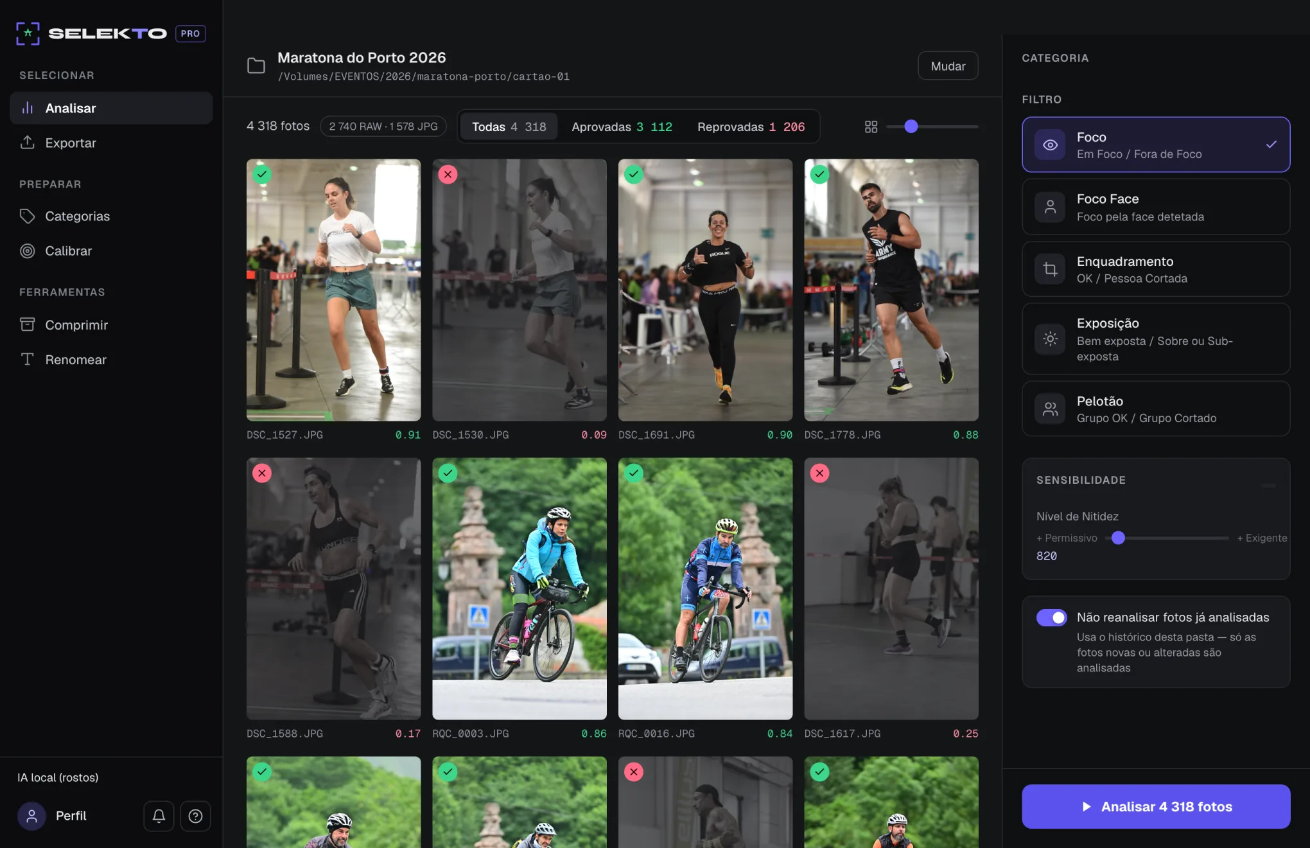This screenshot has height=848, width=1310.
Task: Click the 820 nitidez value
Action: 1046,556
